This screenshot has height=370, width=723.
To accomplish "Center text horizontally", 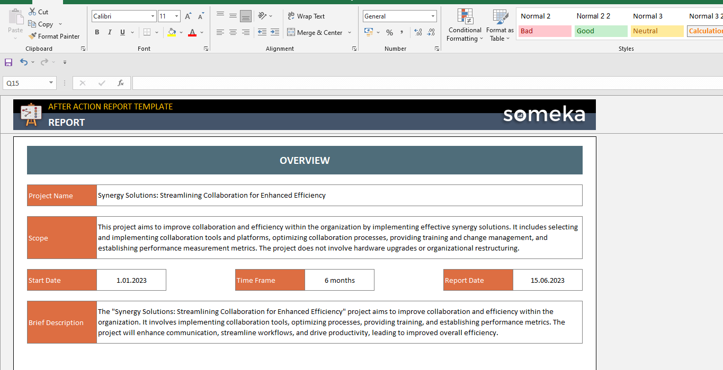I will (x=233, y=32).
